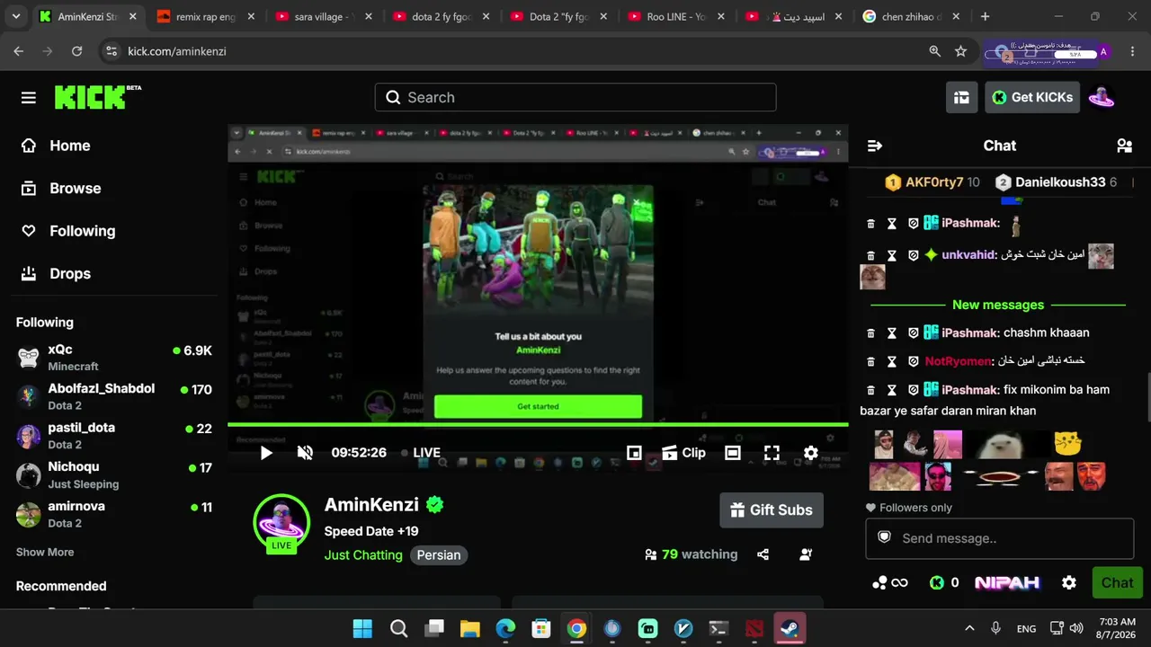Click Get started in the stream preview
Screen dimensions: 1151x647
coord(538,406)
